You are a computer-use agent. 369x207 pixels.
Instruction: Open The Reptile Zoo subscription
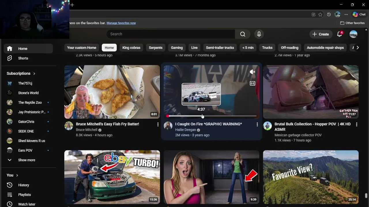(28, 102)
